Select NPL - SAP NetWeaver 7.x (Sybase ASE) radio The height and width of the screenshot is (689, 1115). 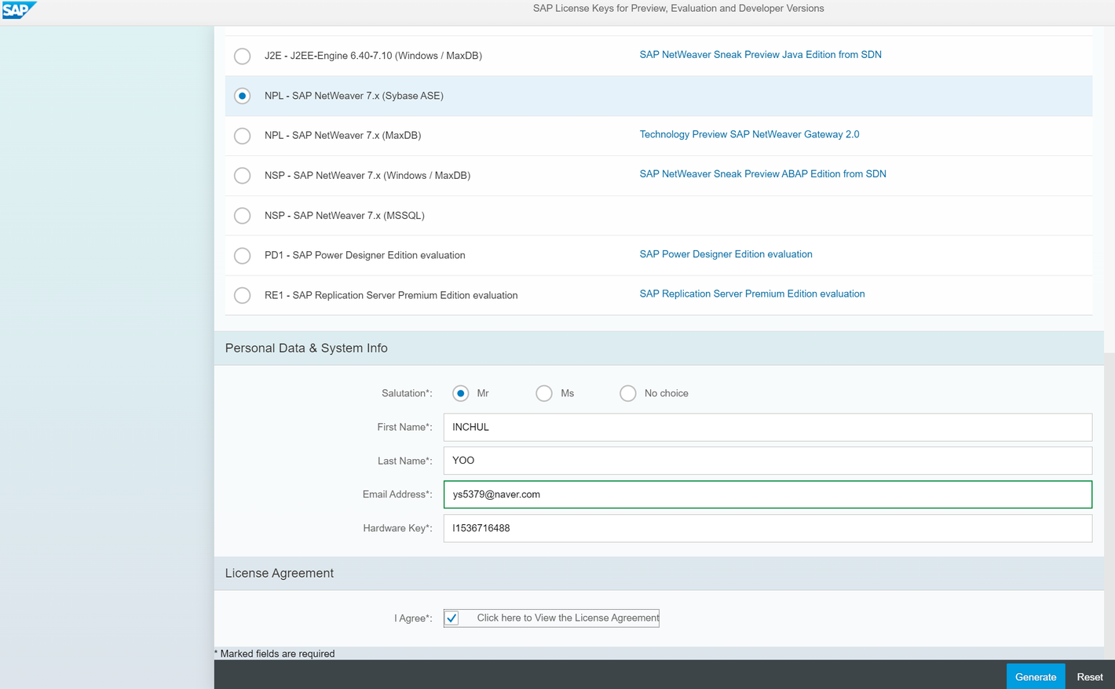(243, 96)
